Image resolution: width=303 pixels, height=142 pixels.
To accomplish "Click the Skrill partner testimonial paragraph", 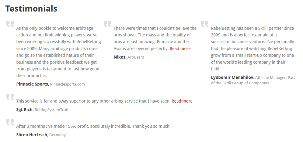I will pos(252,49).
